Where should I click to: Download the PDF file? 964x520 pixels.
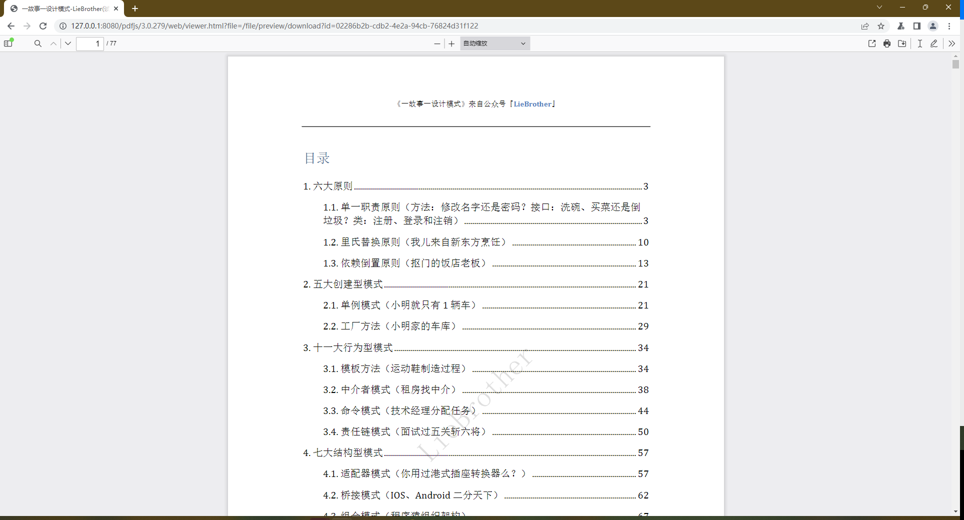coord(902,43)
